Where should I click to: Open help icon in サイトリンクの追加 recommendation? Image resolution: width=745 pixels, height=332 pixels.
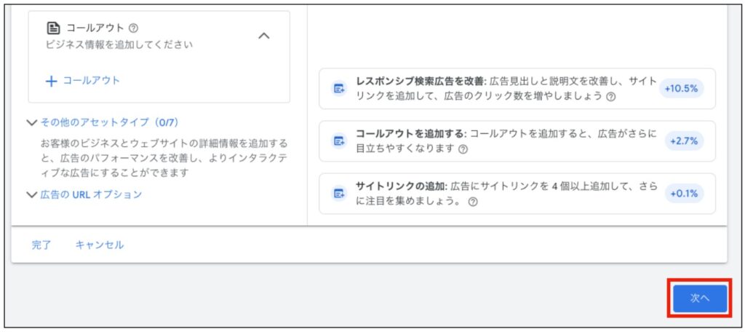pos(473,202)
